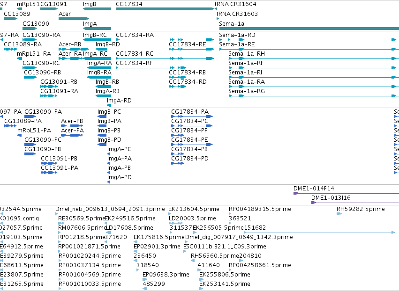Click EST Dmel_dig_007917_0649_1342.3prime
The height and width of the screenshot is (291, 399).
tap(239, 237)
